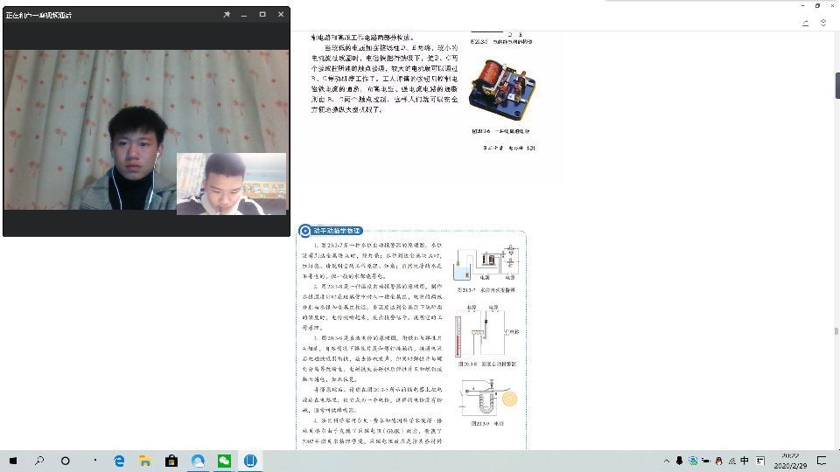Minimize the video call window
The height and width of the screenshot is (472, 840).
tap(244, 15)
